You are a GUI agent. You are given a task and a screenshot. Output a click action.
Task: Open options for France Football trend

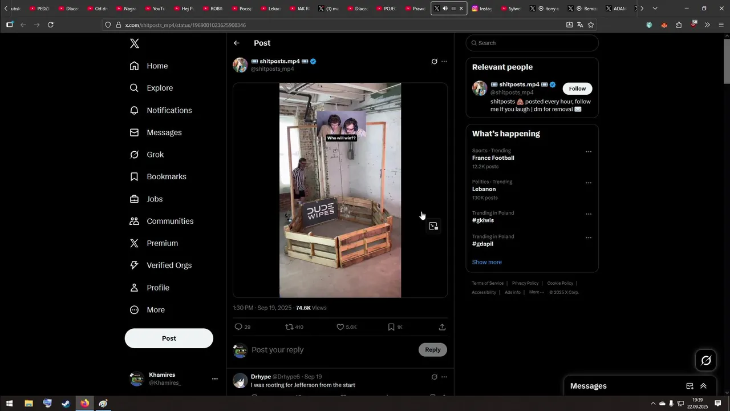pyautogui.click(x=589, y=152)
